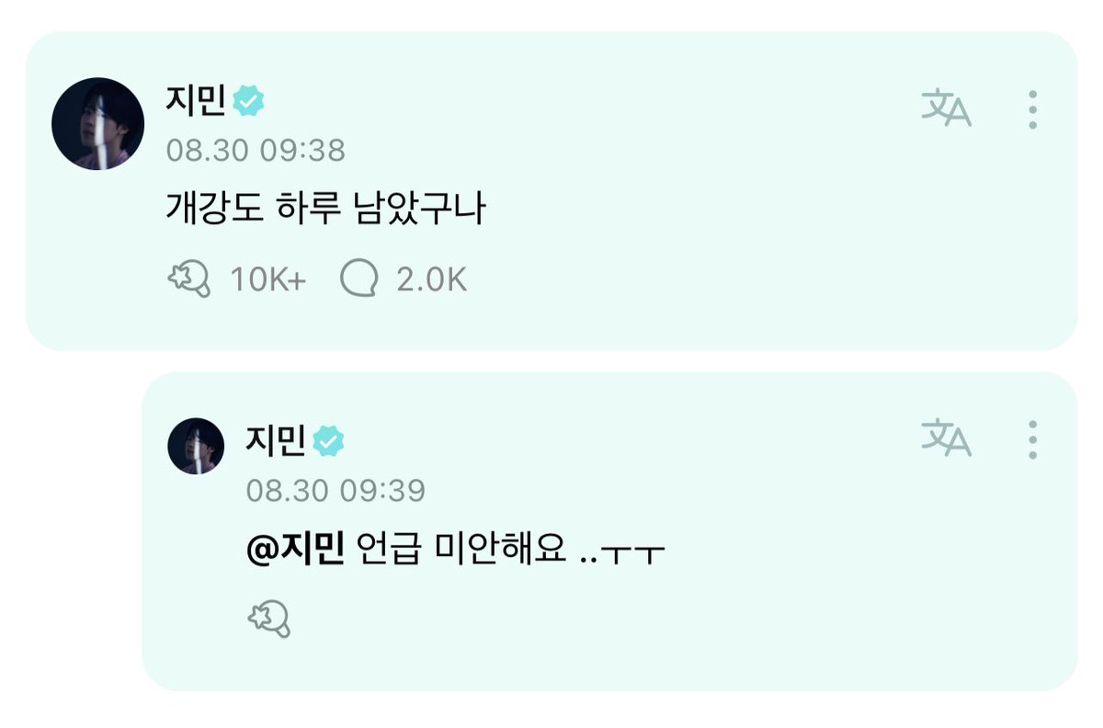Screen dimensions: 1103x728
Task: Open profile picture on the 09:39 reply
Action: pyautogui.click(x=196, y=446)
